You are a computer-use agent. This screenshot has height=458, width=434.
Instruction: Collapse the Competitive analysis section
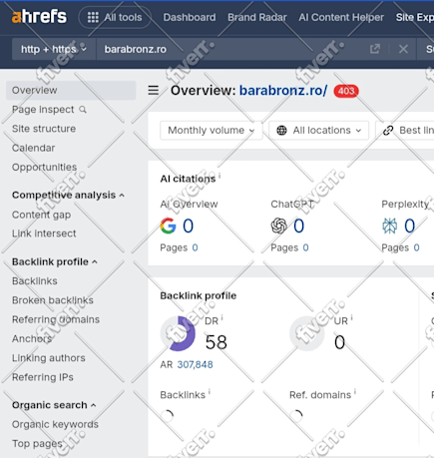click(x=68, y=195)
